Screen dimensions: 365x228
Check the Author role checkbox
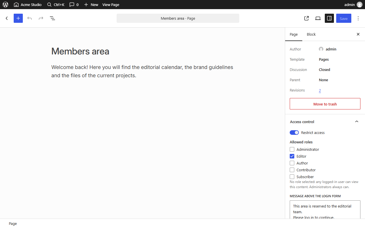292,163
